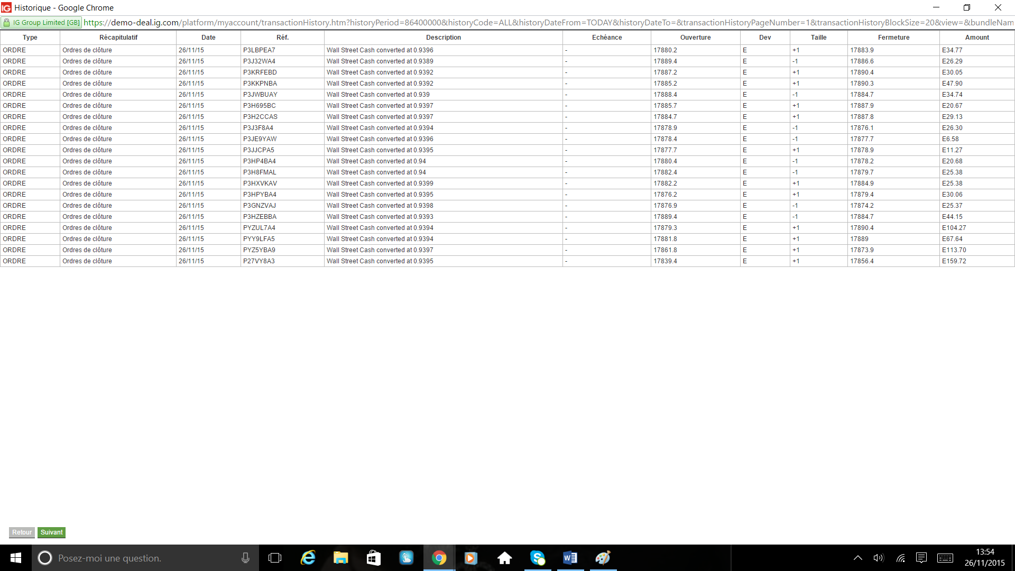Screen dimensions: 1015x571
Task: Click the Task View icon
Action: click(275, 558)
